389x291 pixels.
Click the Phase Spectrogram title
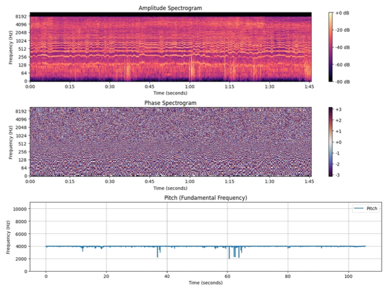click(170, 103)
